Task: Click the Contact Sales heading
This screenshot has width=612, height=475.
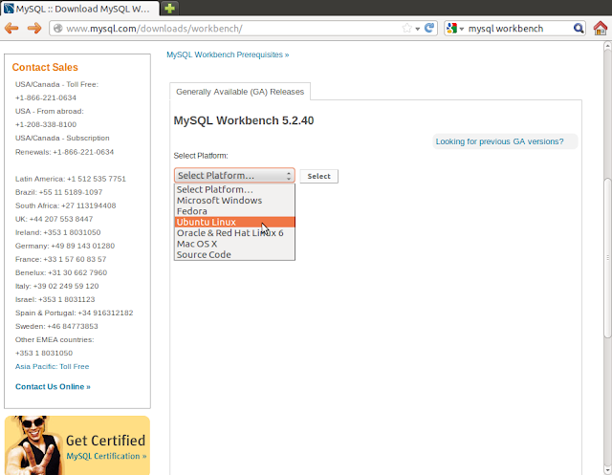Action: [x=45, y=67]
